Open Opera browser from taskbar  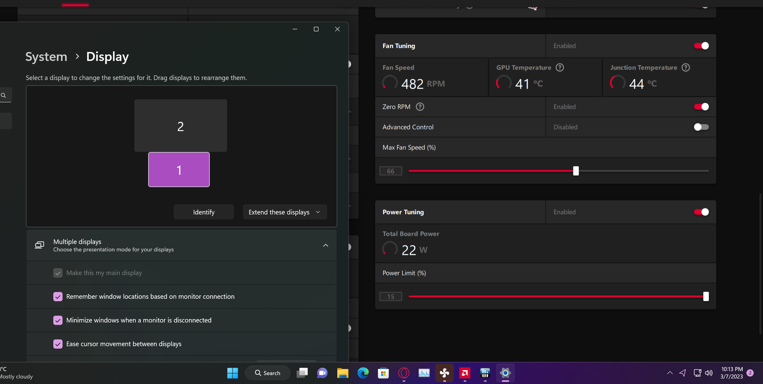click(404, 373)
